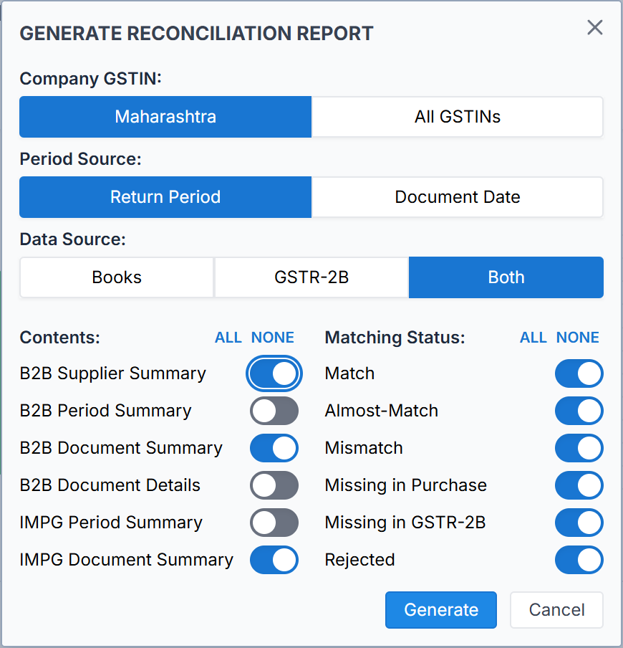Image resolution: width=623 pixels, height=648 pixels.
Task: Disable IMPG Document Summary toggle
Action: tap(274, 560)
